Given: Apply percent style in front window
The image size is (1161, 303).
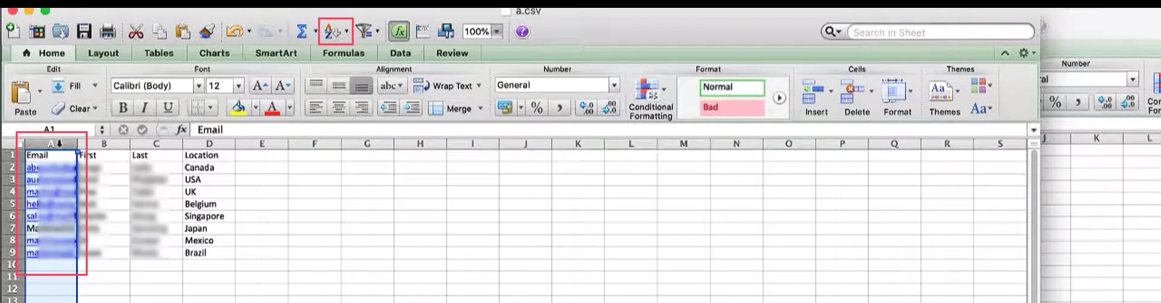Looking at the screenshot, I should click(x=536, y=108).
